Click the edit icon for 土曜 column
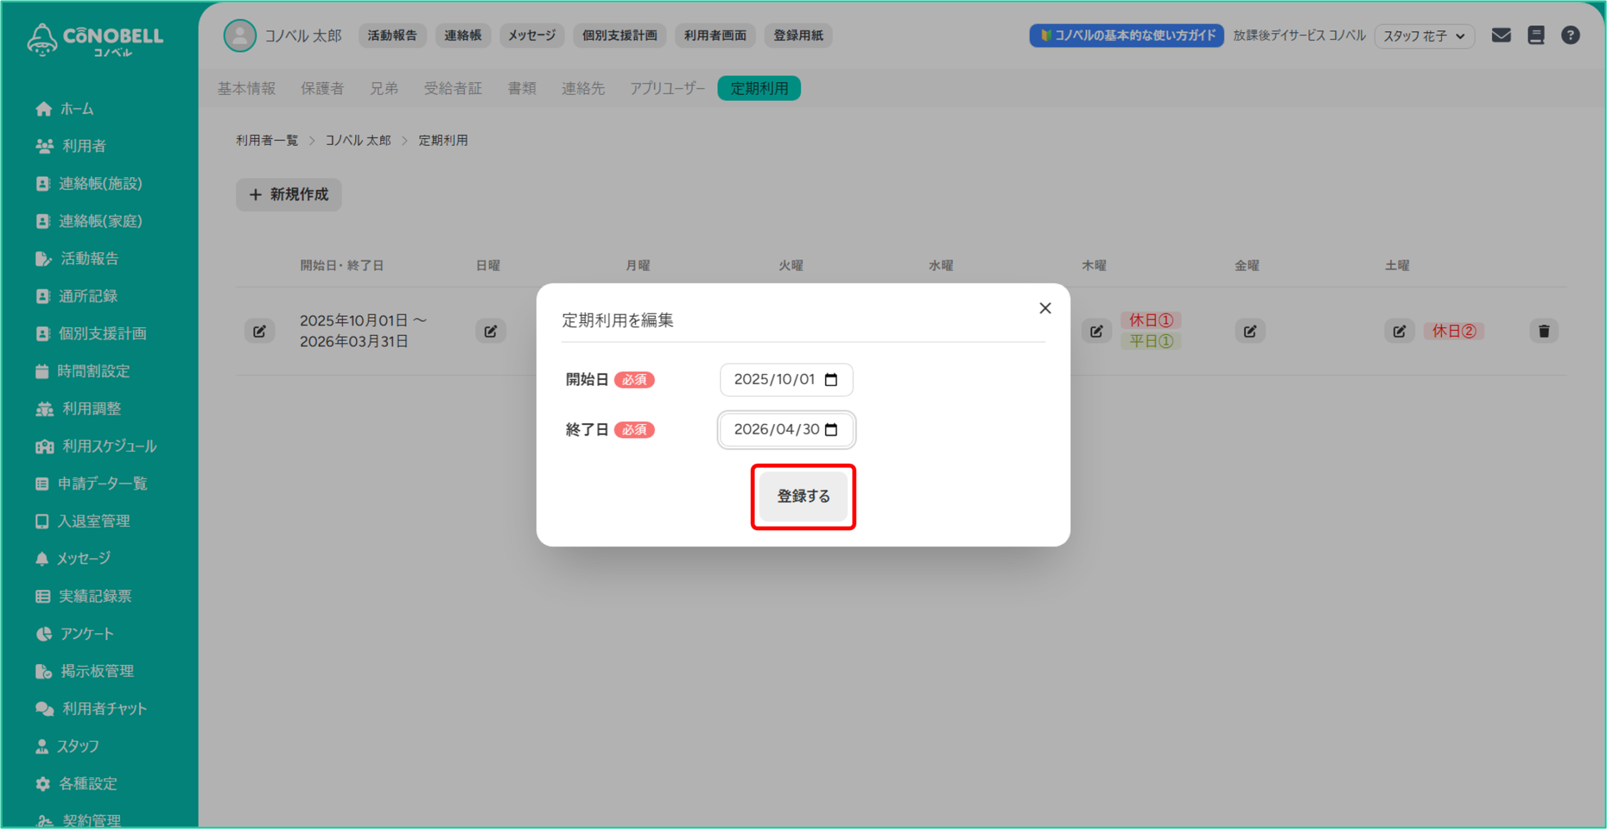The image size is (1607, 829). pyautogui.click(x=1399, y=331)
